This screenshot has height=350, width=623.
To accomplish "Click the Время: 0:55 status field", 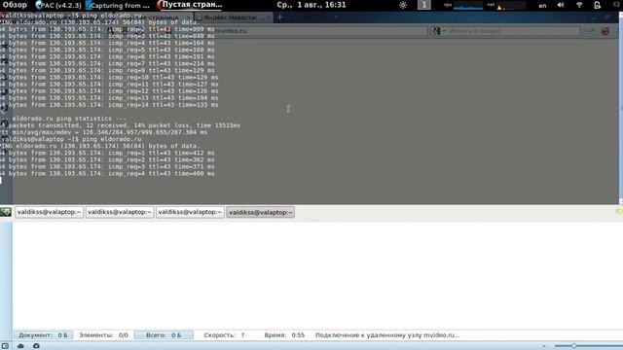I will (x=284, y=335).
